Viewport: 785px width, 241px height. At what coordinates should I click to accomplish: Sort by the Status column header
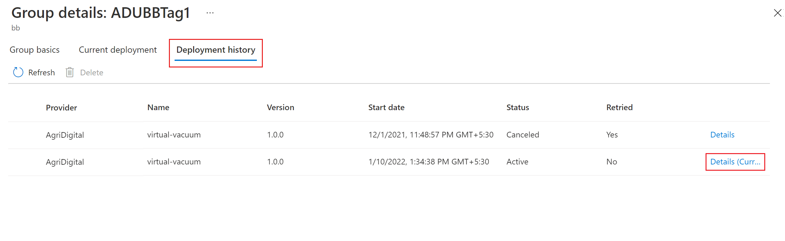(518, 107)
